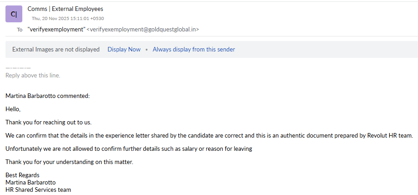Screen dimensions: 418x195
Task: Click the Thank you for reaching out sentence
Action: (48, 122)
